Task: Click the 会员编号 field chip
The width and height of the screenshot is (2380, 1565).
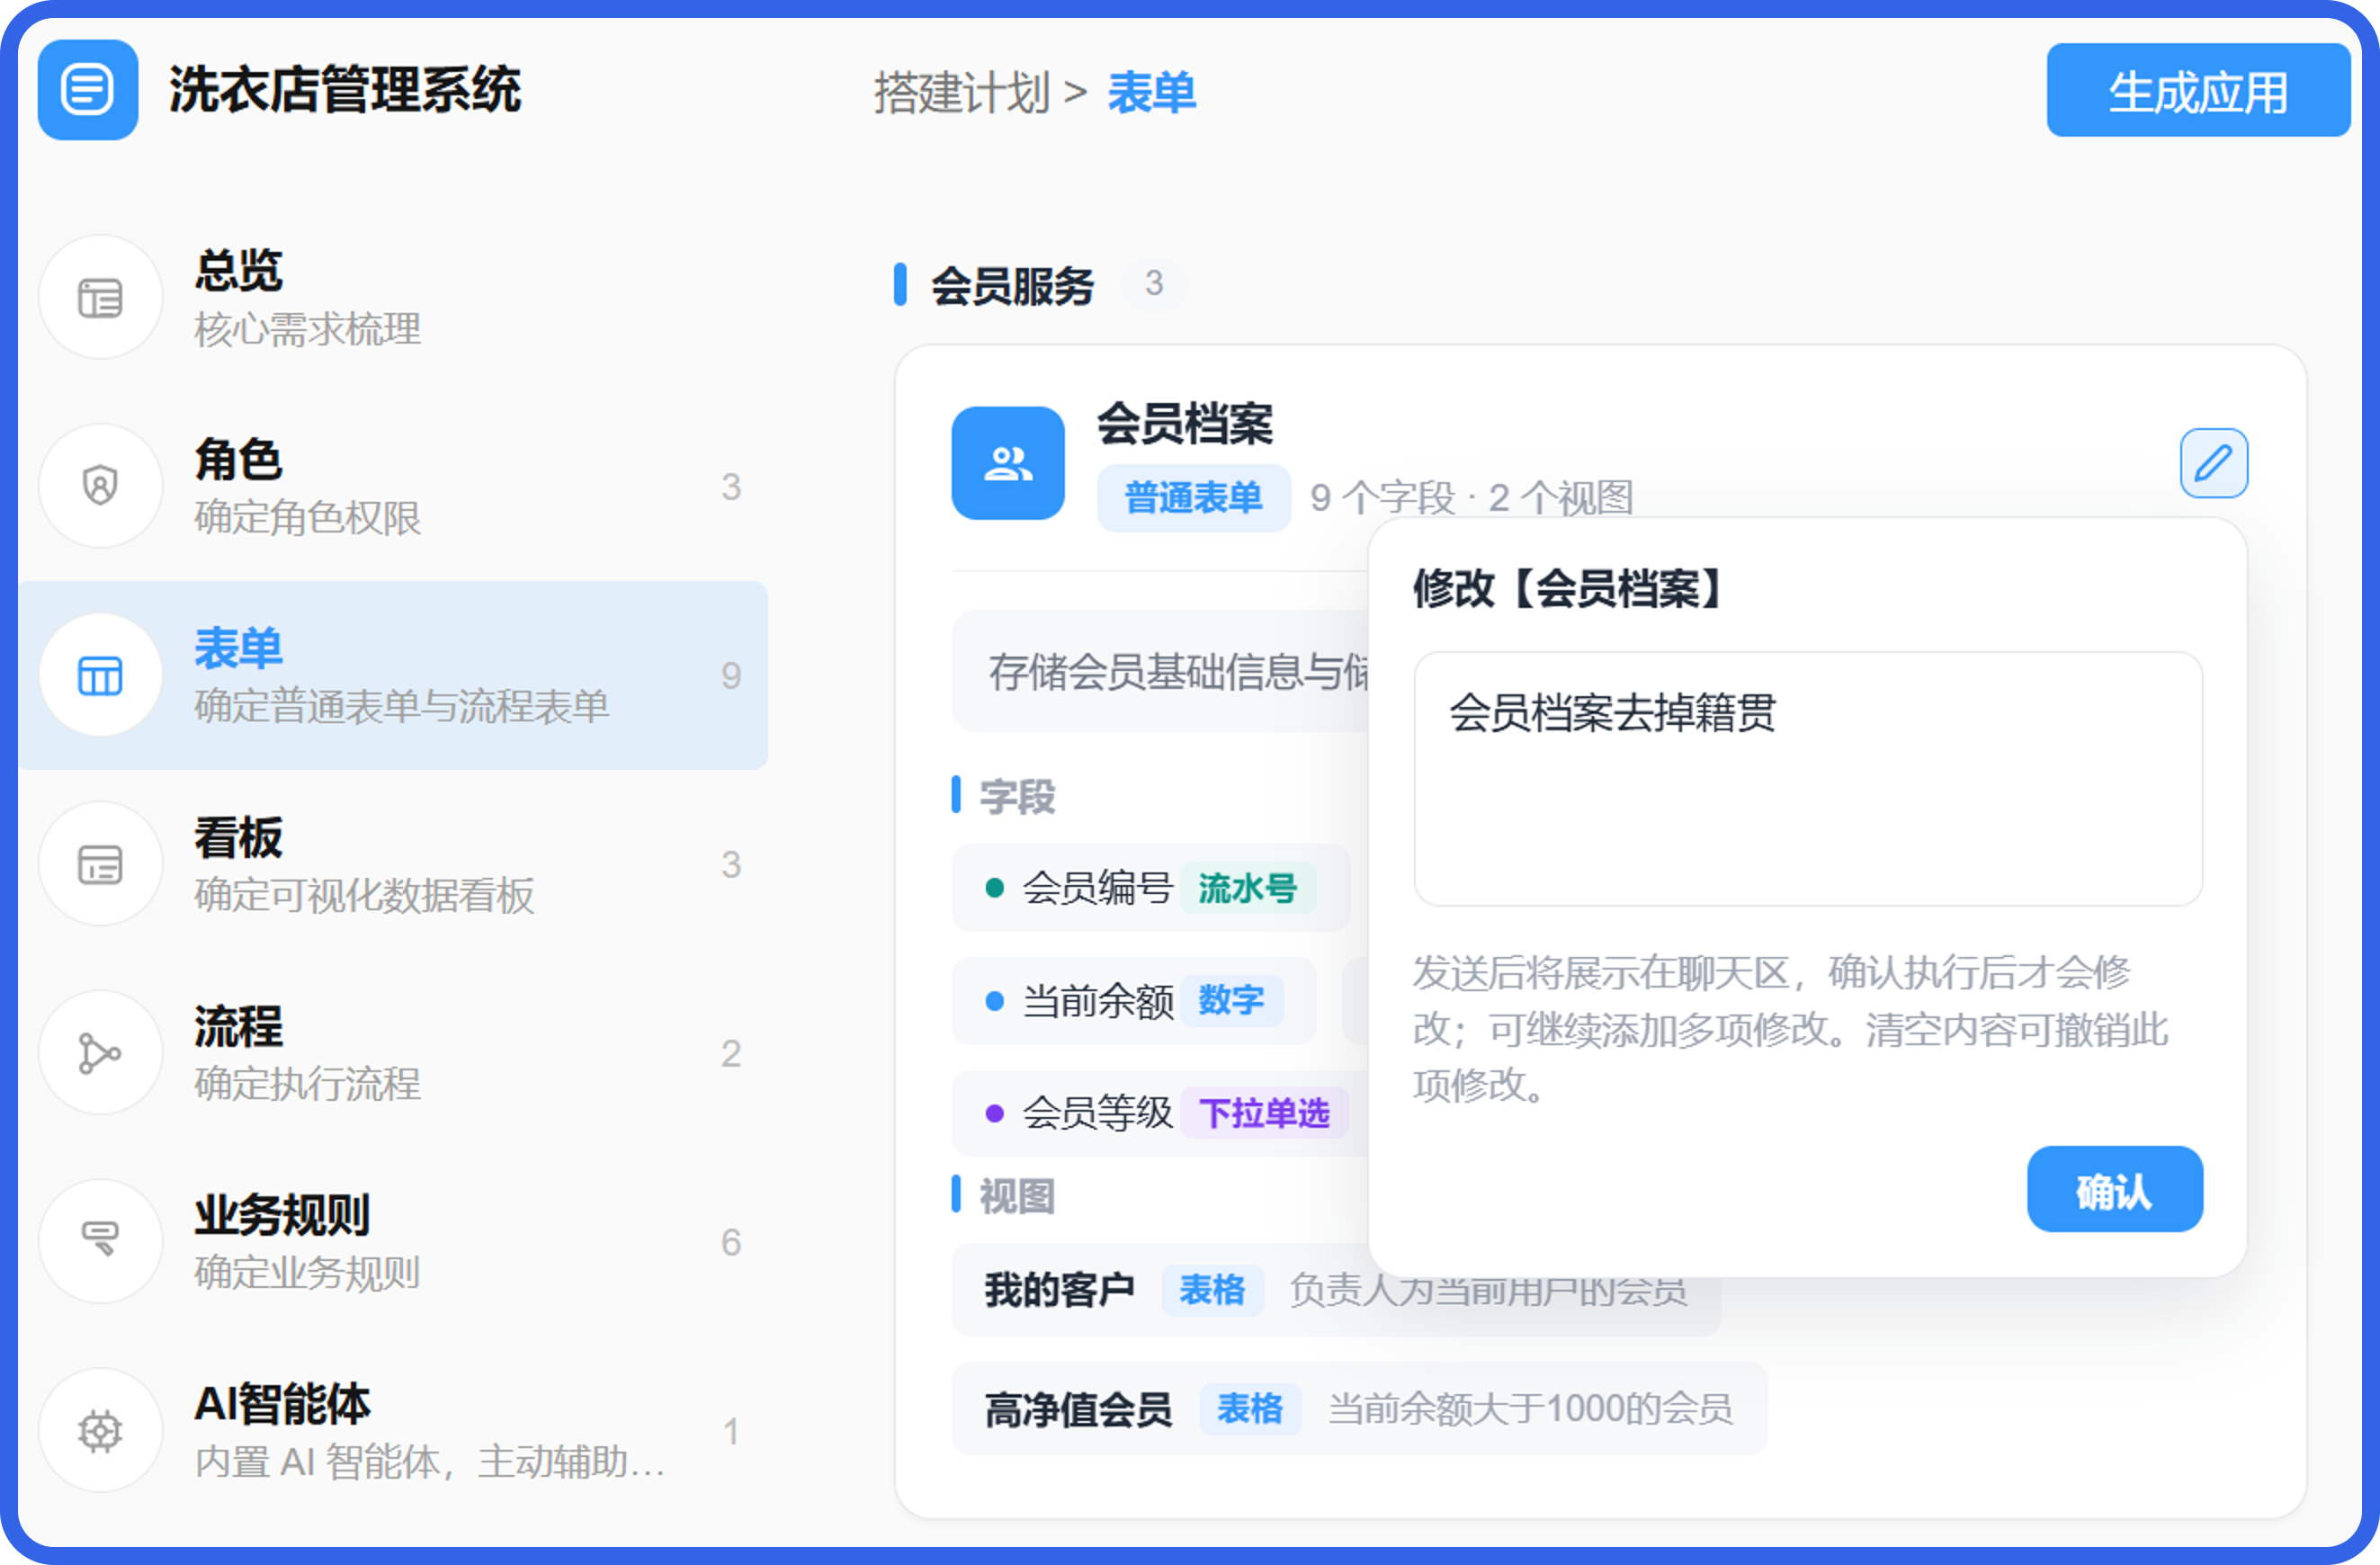Action: point(1151,888)
